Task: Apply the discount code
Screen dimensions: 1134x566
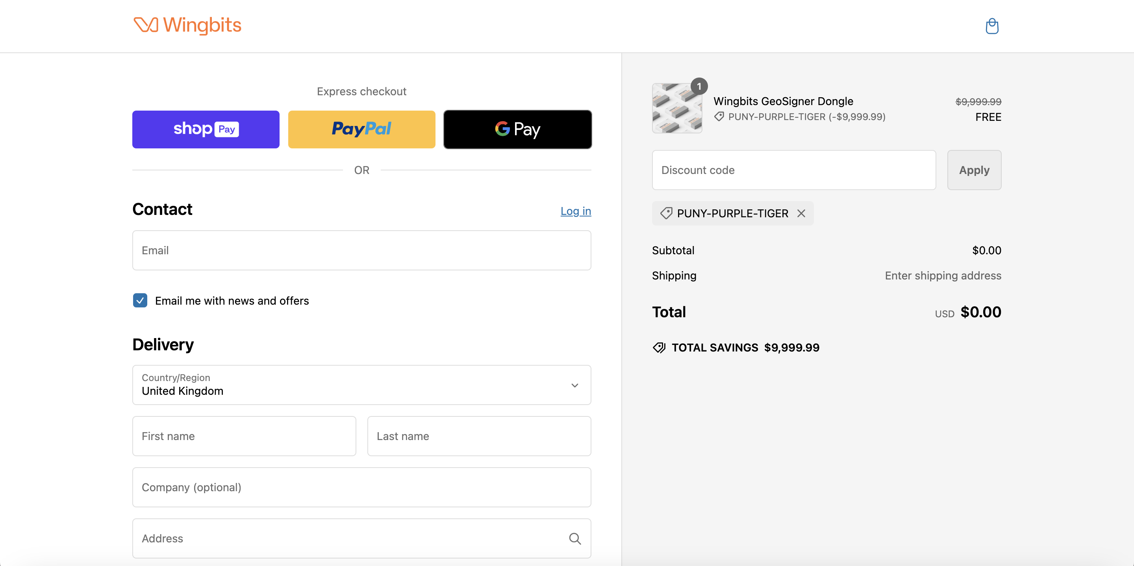Action: pyautogui.click(x=974, y=170)
